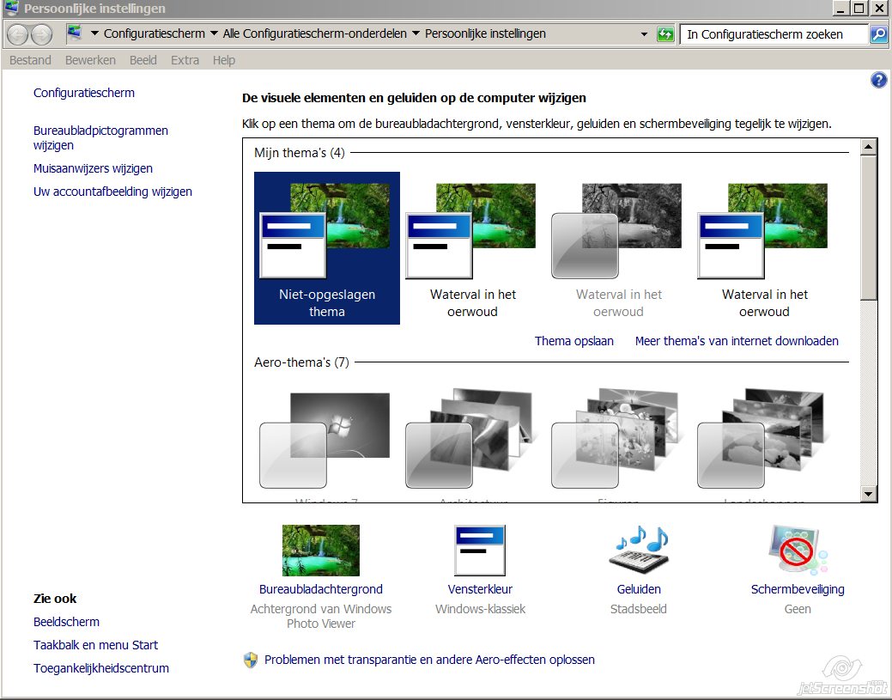Click the Thema opslaan link

coord(574,341)
